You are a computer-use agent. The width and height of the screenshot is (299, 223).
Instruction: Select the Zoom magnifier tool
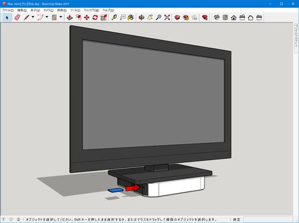pyautogui.click(x=158, y=17)
